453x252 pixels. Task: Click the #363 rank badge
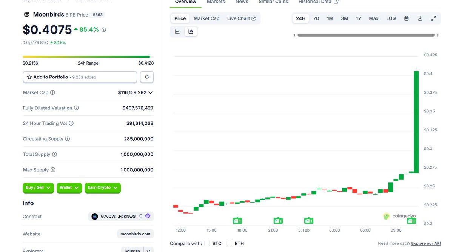[97, 15]
